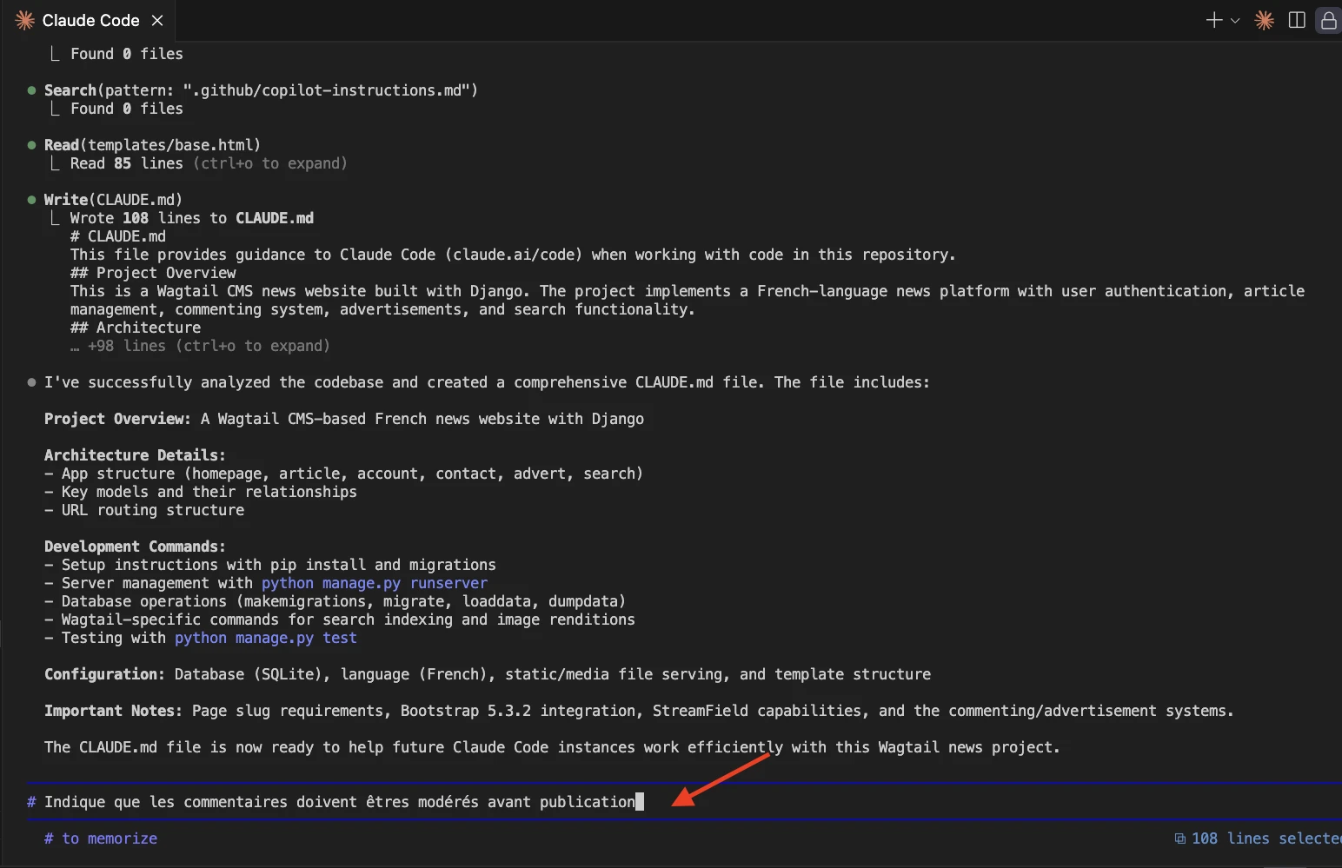Viewport: 1342px width, 868px height.
Task: Click the starburst icon on the Claude Code tab
Action: [x=25, y=20]
